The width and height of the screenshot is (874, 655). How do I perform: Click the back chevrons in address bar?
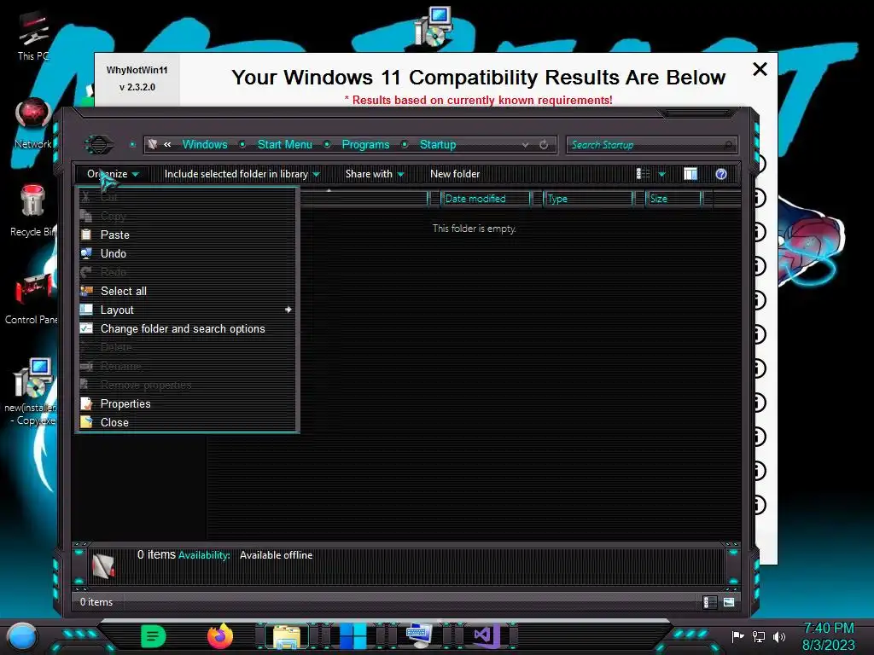tap(167, 145)
